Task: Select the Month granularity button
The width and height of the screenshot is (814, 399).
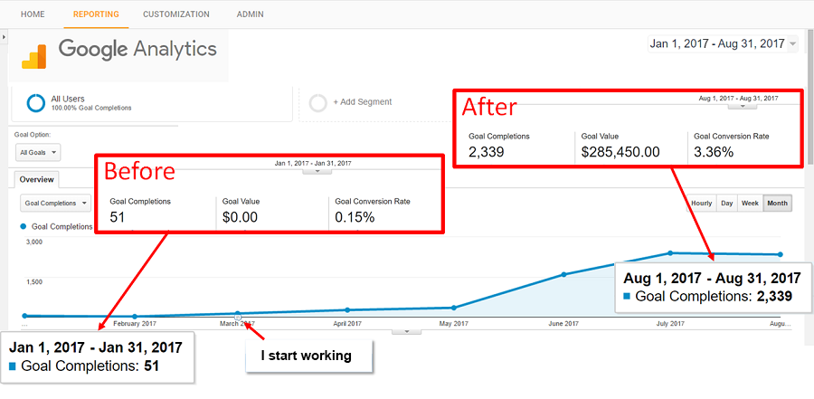Action: 777,204
